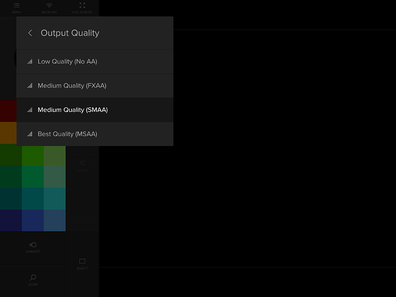The height and width of the screenshot is (297, 396).
Task: Open the Menu icon in top bar
Action: pyautogui.click(x=16, y=7)
